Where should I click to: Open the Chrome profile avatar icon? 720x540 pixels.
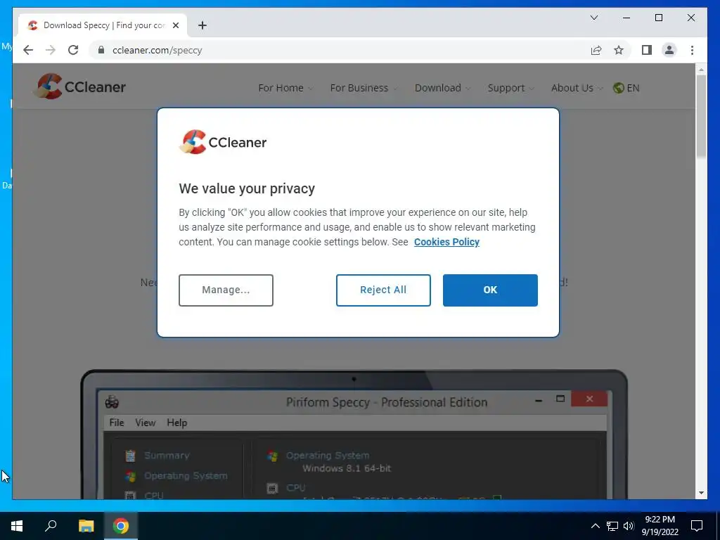(x=669, y=50)
